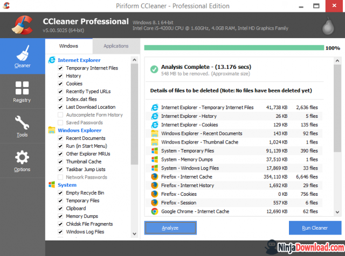Click Windows icon for Windows Log Files result
The image size is (345, 256).
tap(155, 168)
